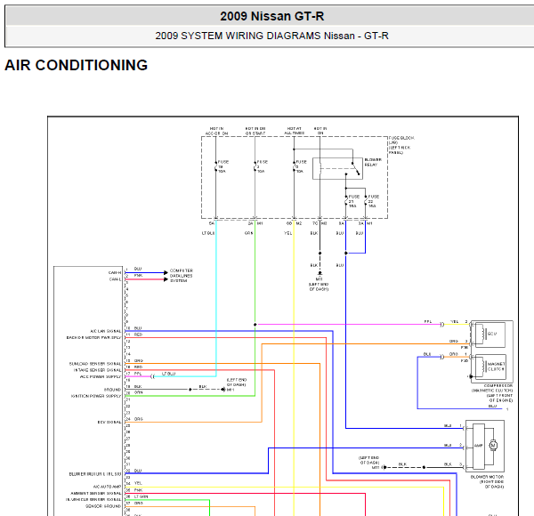
Task: Click the "LT BLU" wire label below the fuse block
Action: click(x=208, y=233)
